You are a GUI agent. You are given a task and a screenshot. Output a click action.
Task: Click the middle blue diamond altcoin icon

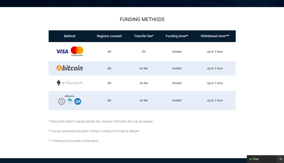[70, 101]
